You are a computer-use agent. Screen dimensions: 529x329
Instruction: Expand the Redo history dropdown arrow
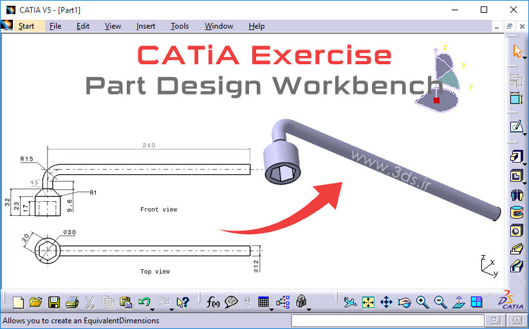pos(171,309)
